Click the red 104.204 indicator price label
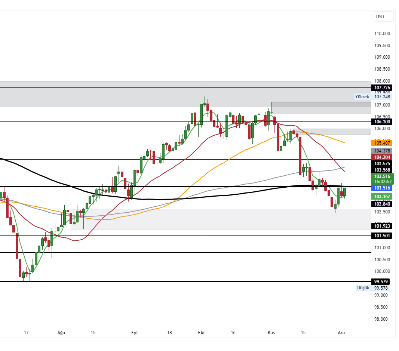 [381, 157]
